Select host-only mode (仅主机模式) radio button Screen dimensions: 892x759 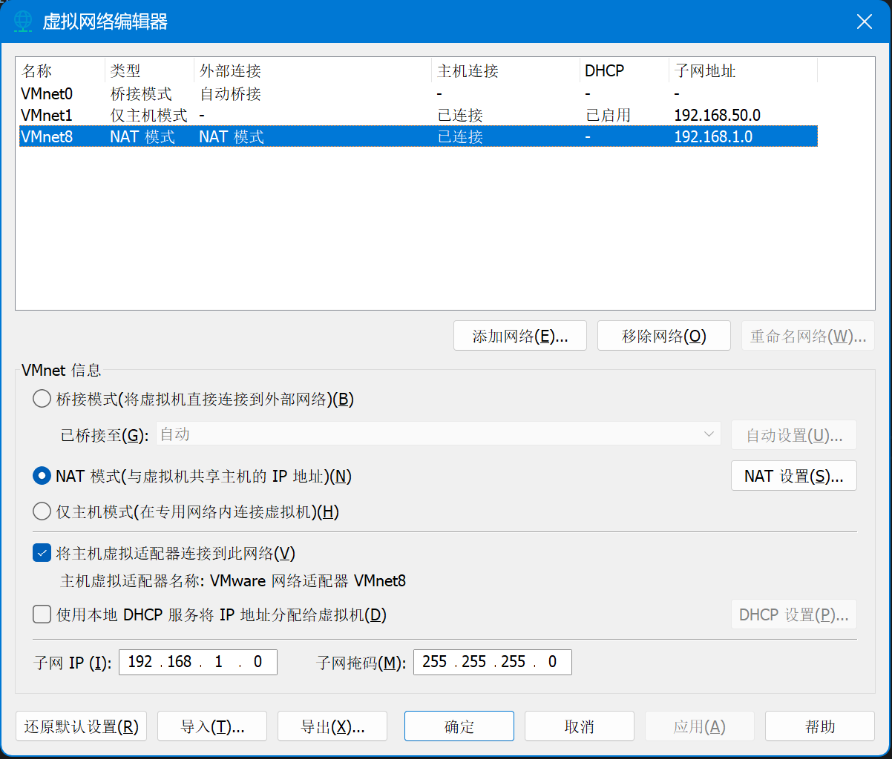[x=42, y=511]
